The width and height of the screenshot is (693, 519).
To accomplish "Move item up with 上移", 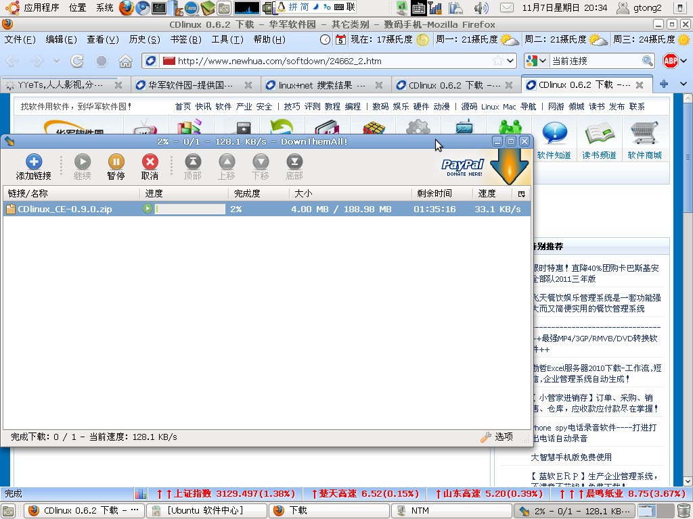I will 227,168.
